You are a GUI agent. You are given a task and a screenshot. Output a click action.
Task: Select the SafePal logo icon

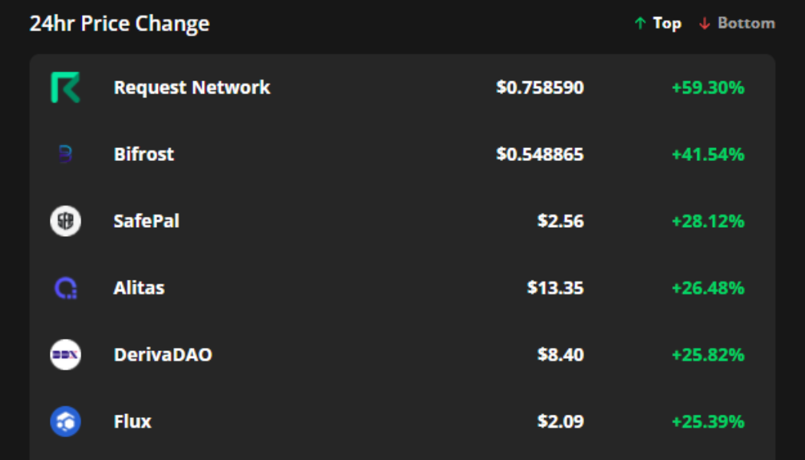[66, 220]
